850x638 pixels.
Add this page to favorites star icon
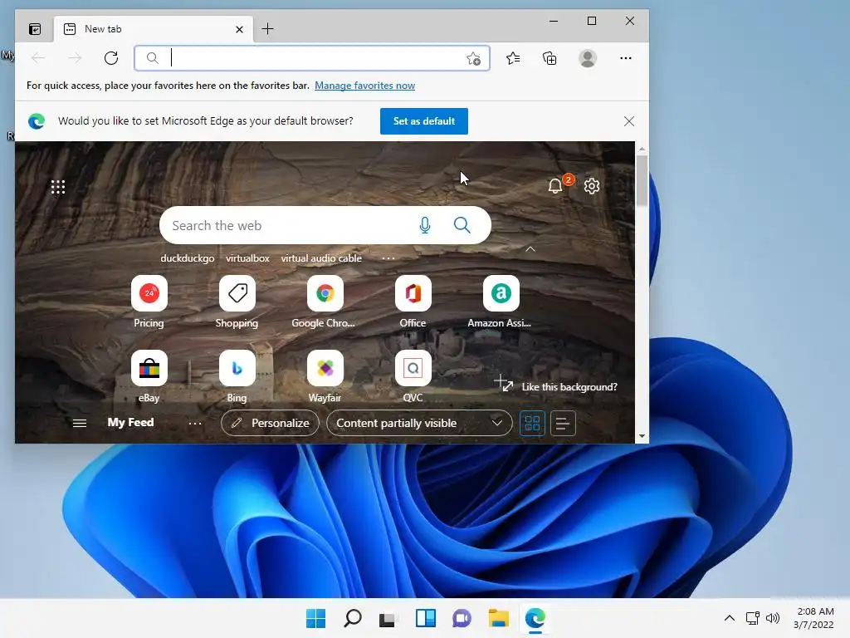tap(473, 59)
